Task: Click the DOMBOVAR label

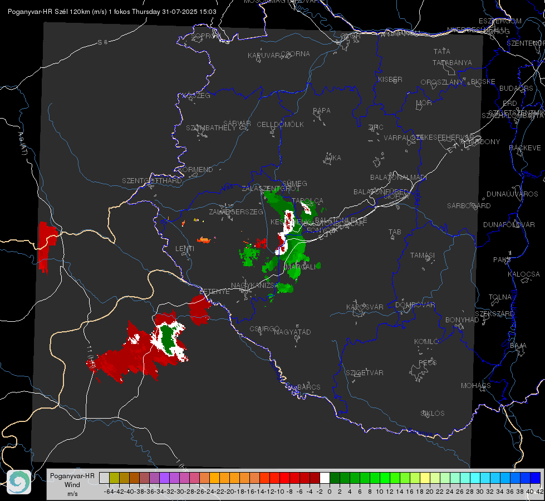Action: click(x=415, y=305)
